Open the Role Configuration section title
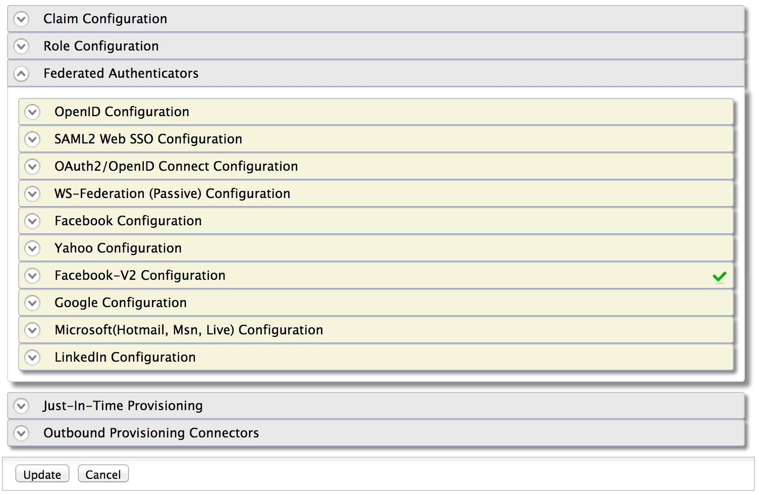The image size is (759, 495). [101, 46]
